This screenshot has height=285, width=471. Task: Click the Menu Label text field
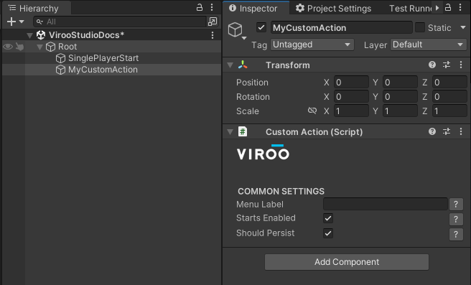click(386, 204)
